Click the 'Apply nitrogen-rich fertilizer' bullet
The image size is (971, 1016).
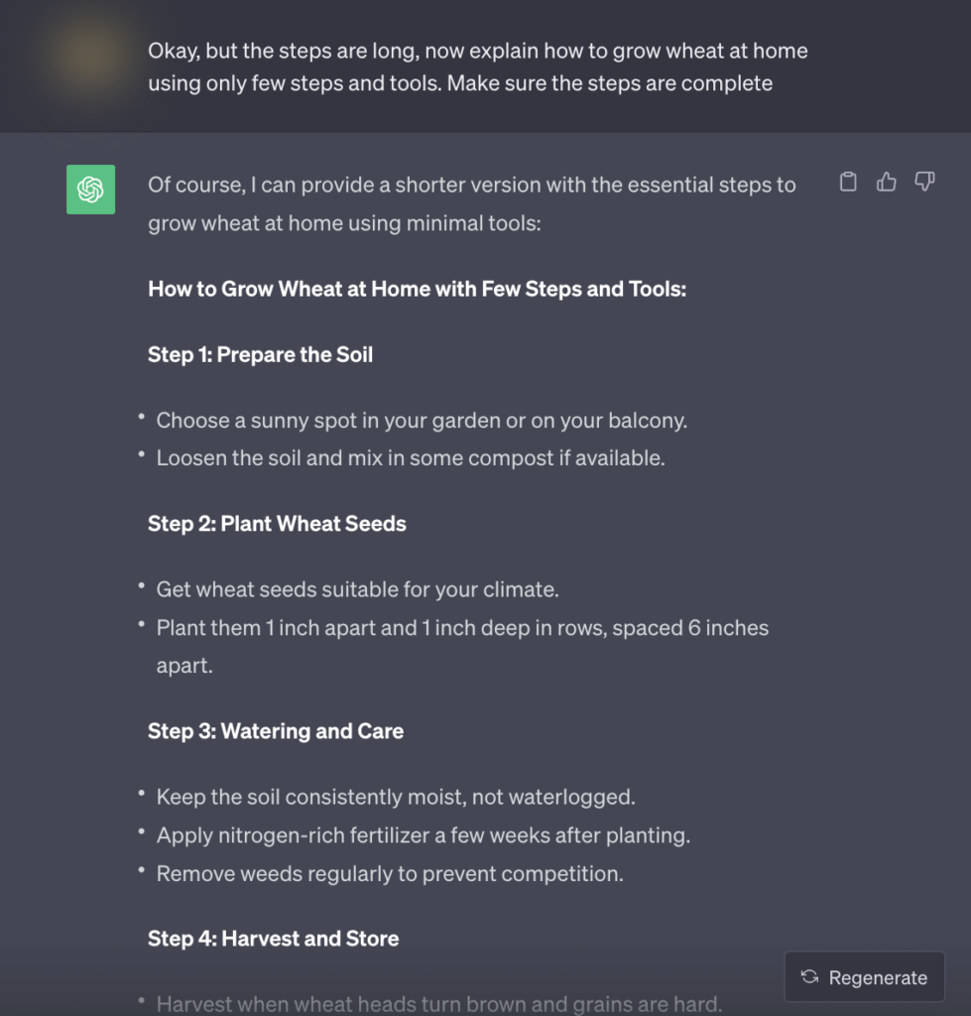point(423,835)
